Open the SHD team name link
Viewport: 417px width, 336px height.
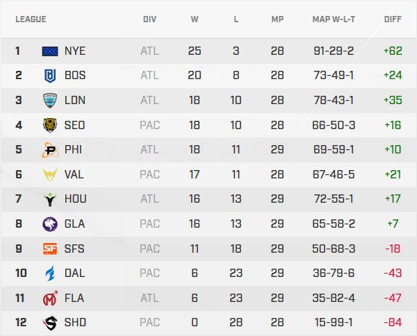(x=74, y=323)
